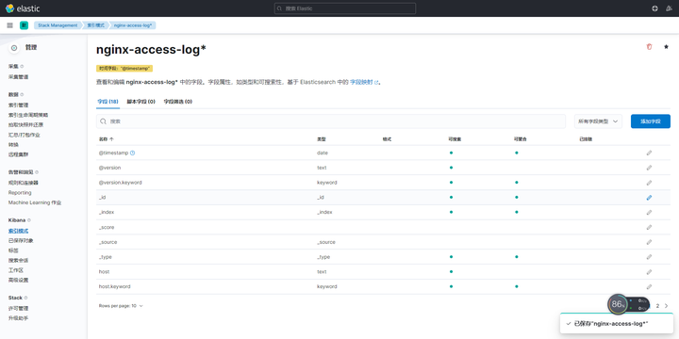Open 搜索会话 in sidebar
Image resolution: width=679 pixels, height=339 pixels.
pyautogui.click(x=19, y=260)
